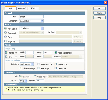
Task: Click the Folder row Browse button
Action: (78, 37)
